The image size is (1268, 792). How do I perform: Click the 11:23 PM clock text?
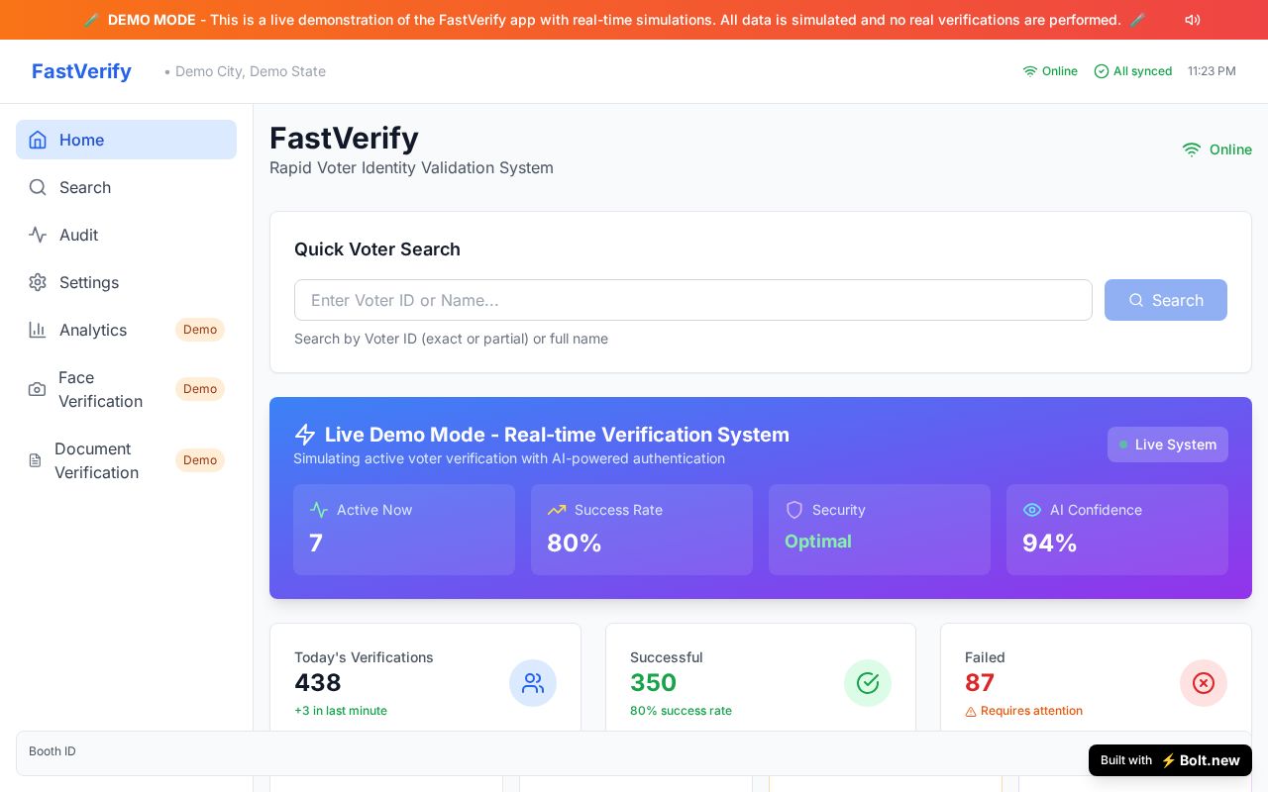(x=1212, y=71)
